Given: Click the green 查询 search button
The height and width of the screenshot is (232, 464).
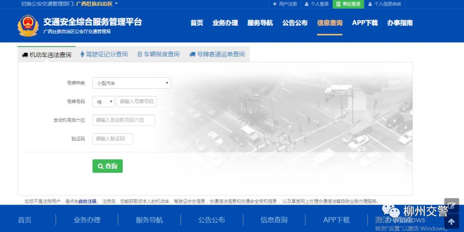Looking at the screenshot, I should pos(107,166).
